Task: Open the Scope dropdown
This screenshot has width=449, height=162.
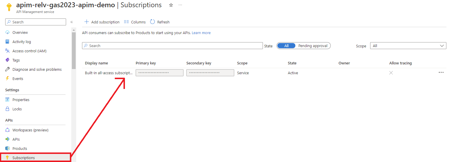Action: pyautogui.click(x=408, y=46)
